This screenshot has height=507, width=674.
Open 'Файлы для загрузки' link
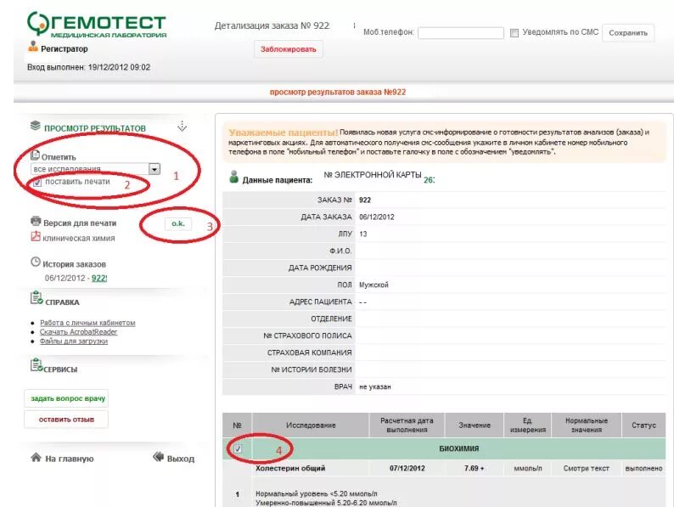74,341
